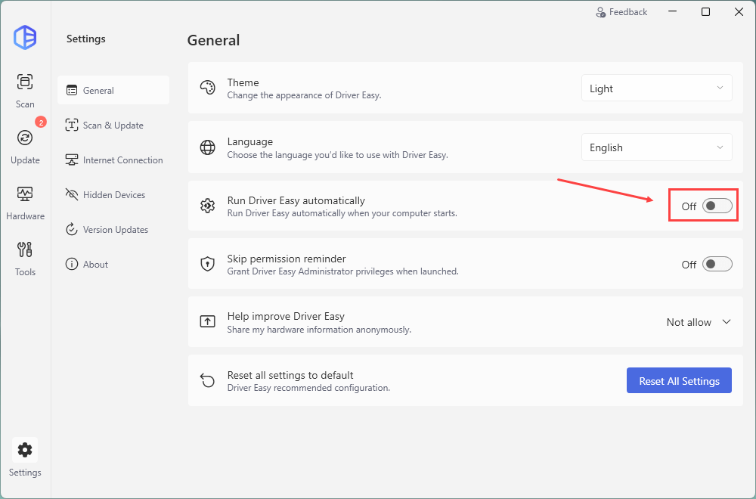The width and height of the screenshot is (756, 499).
Task: Open the Not allow dropdown
Action: [x=699, y=322]
